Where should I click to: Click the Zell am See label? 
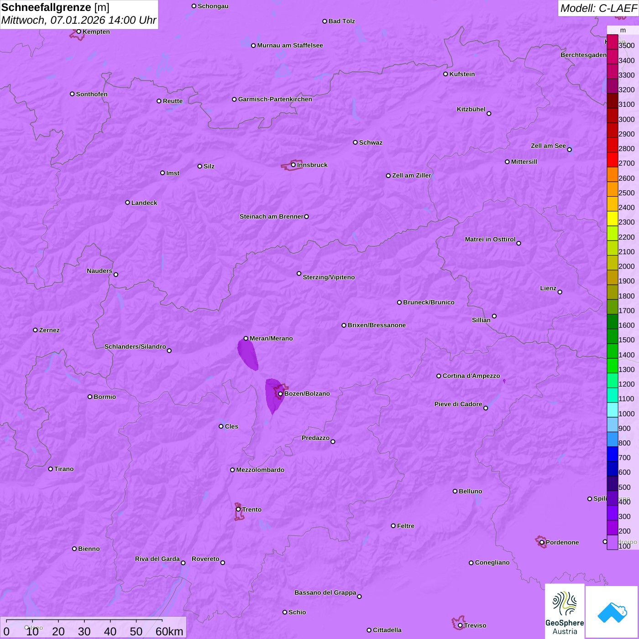pos(548,146)
